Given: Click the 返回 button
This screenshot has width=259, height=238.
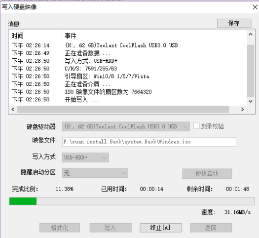Looking at the screenshot, I should point(211,228).
